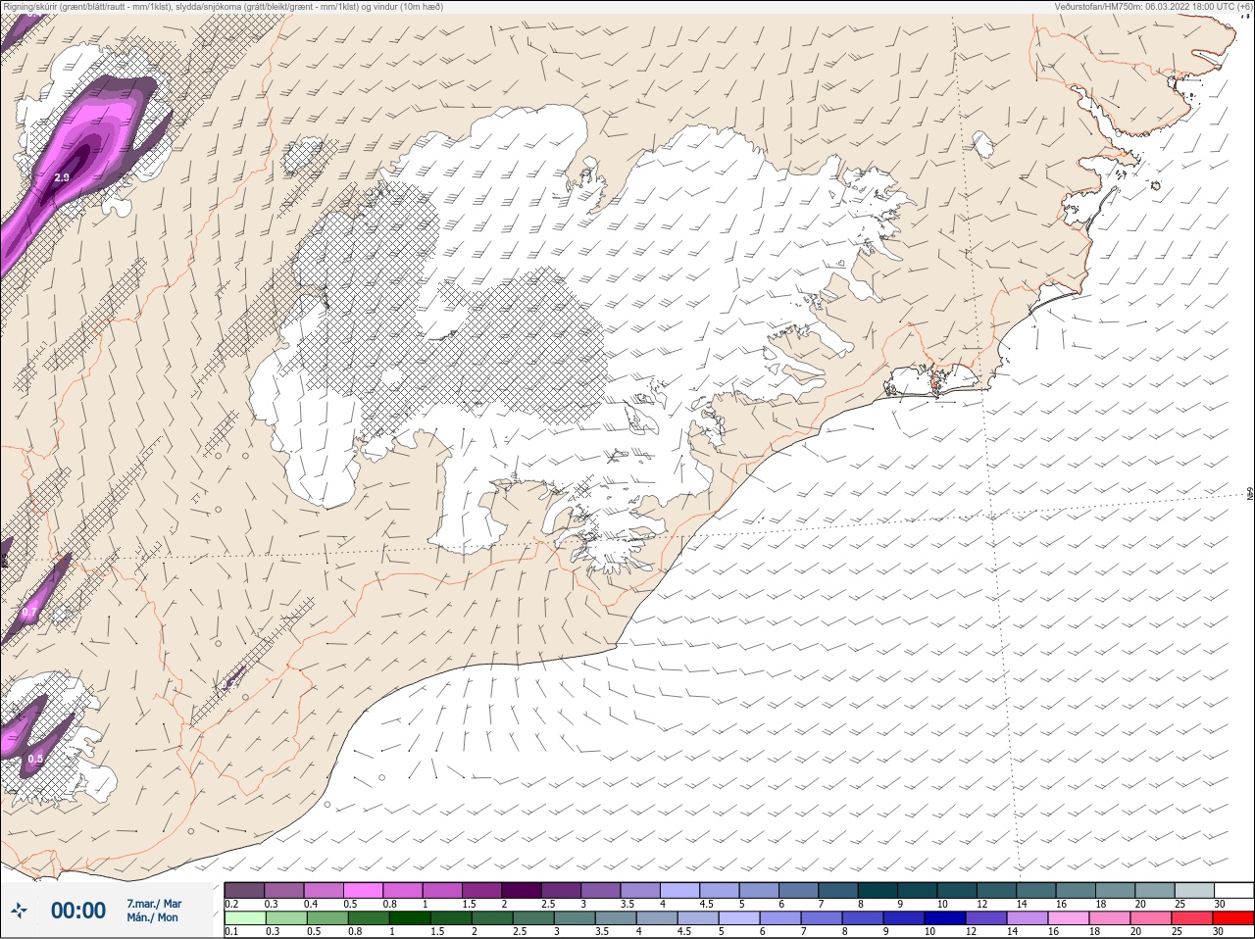Click the 'Mán./ Mon' weekday label
Viewport: 1255px width, 939px height.
pyautogui.click(x=152, y=917)
